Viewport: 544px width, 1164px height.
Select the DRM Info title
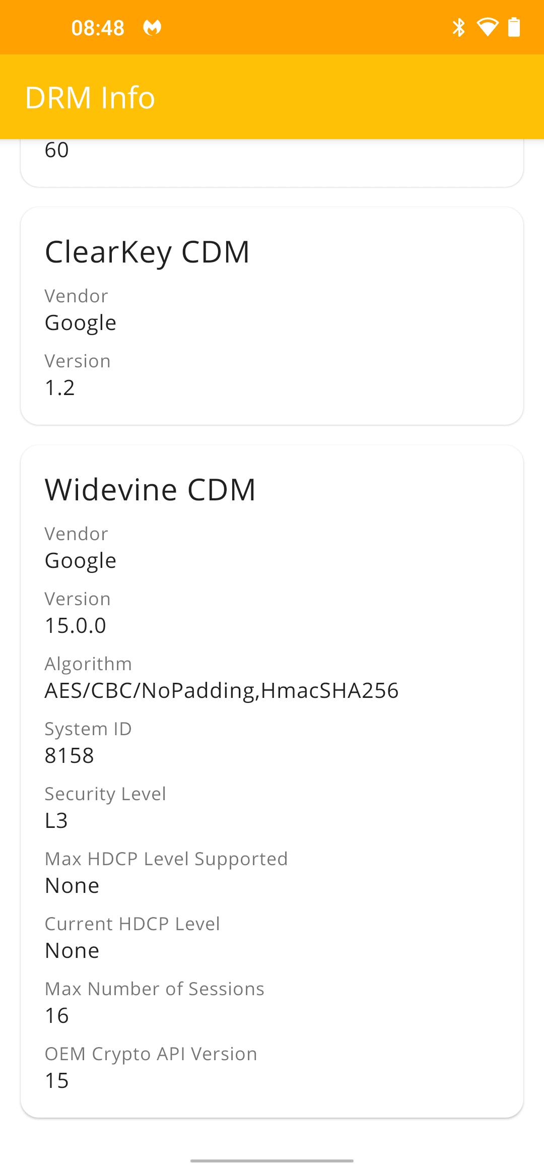coord(90,97)
